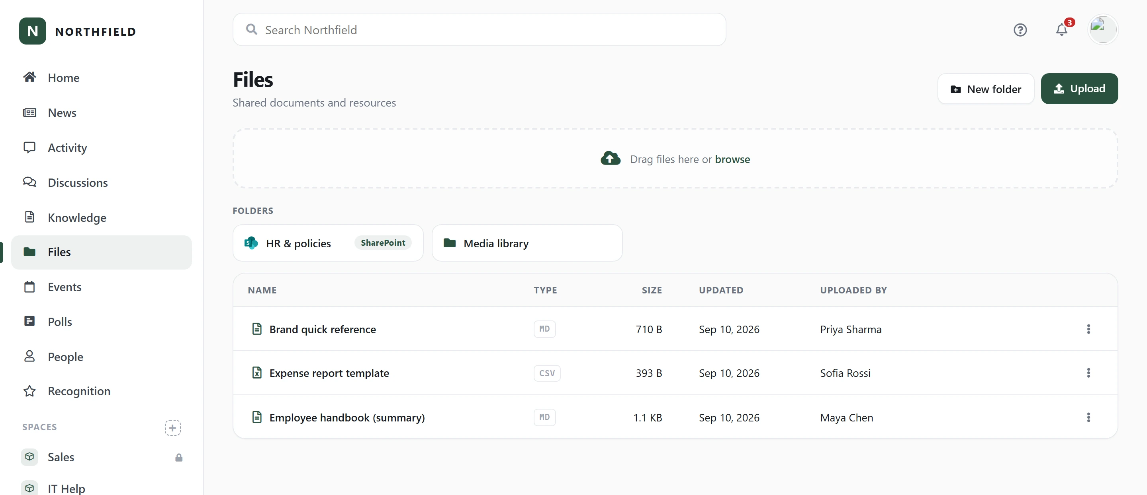This screenshot has height=495, width=1147.
Task: Click the Activity comment icon
Action: [29, 147]
